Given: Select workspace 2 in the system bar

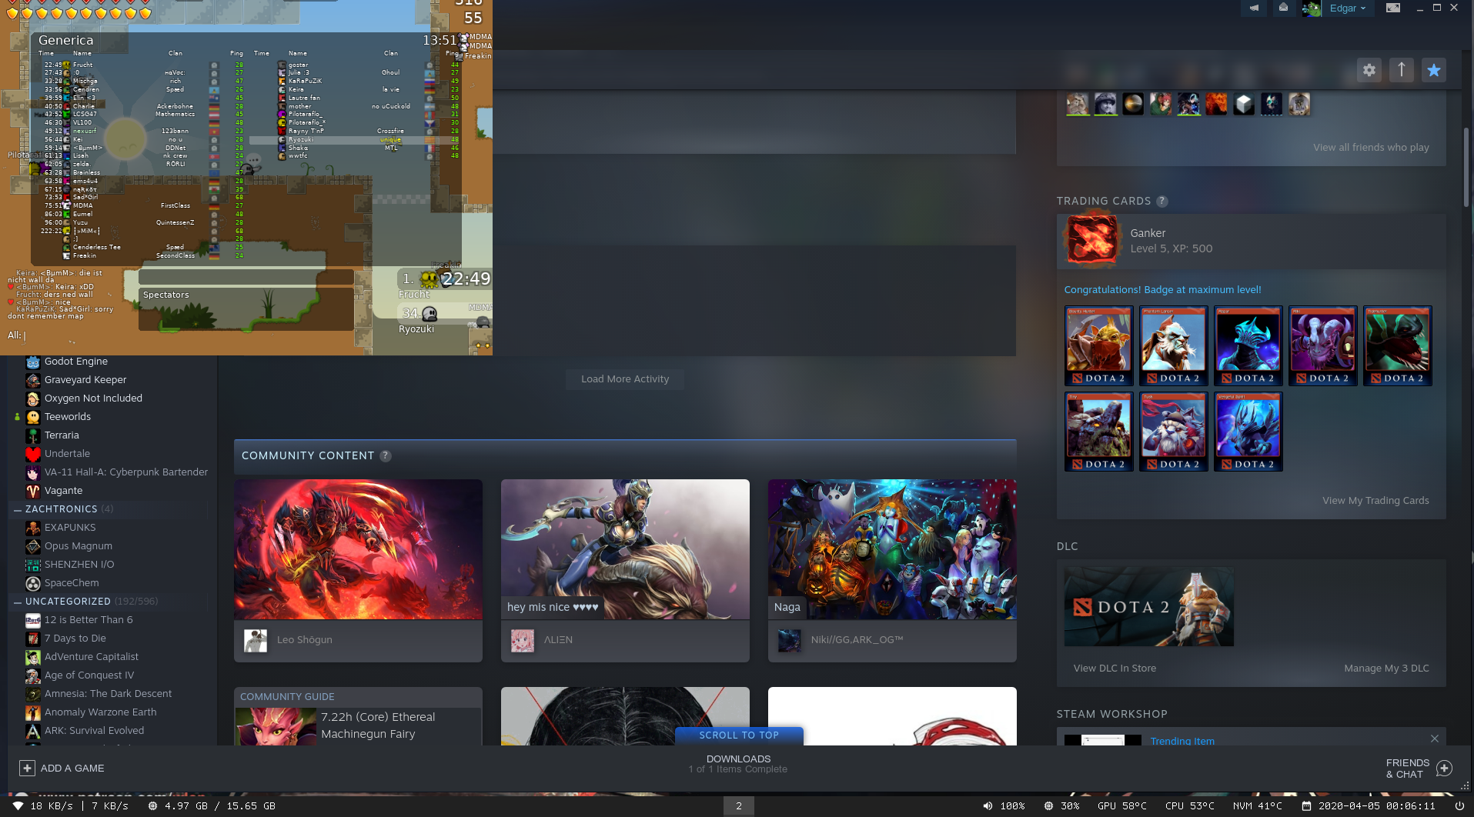Looking at the screenshot, I should (738, 806).
